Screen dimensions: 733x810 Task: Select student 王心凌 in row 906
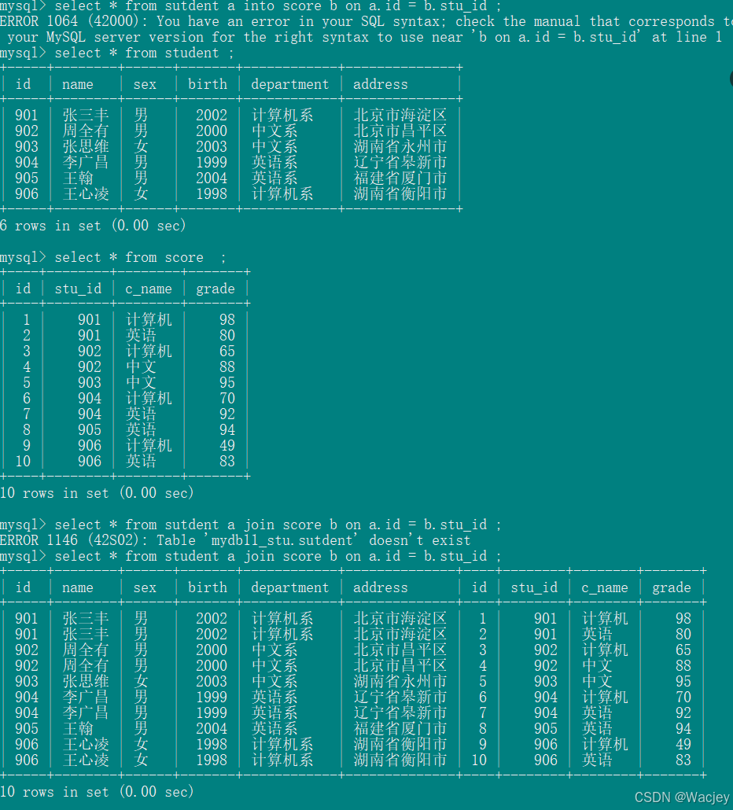[x=85, y=193]
